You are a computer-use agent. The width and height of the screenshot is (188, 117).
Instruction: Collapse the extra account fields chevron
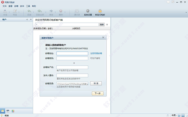click(74, 63)
